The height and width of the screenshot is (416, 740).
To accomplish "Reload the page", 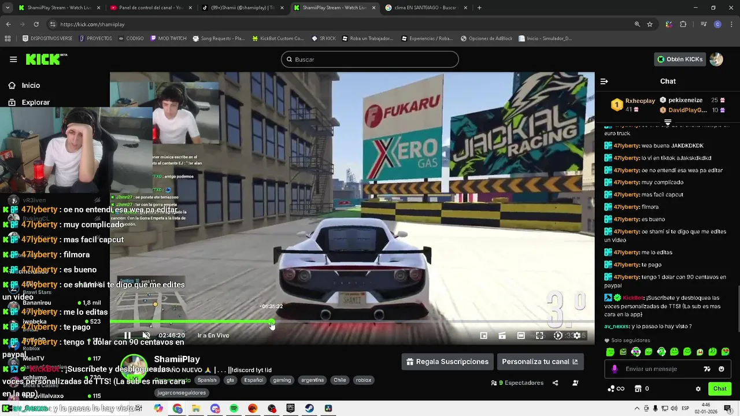I will (36, 24).
